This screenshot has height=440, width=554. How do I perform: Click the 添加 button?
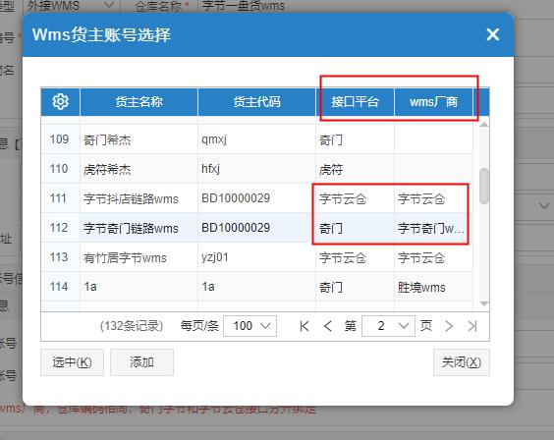(141, 362)
